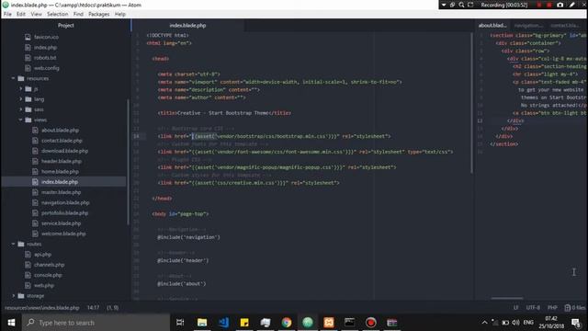The image size is (588, 331).
Task: Open Sticky Notes from taskbar
Action: (x=244, y=323)
